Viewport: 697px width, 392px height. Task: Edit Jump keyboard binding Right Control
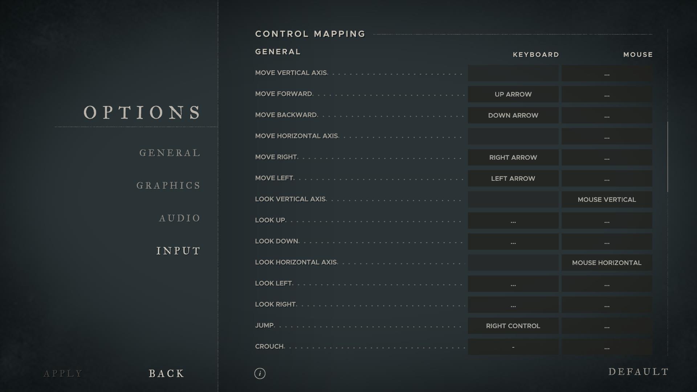tap(513, 326)
